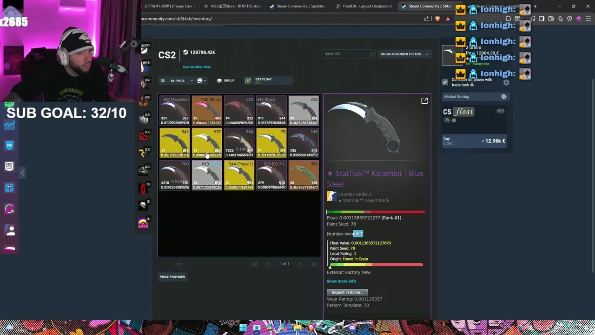Select karambit with pattern 958

304,175
